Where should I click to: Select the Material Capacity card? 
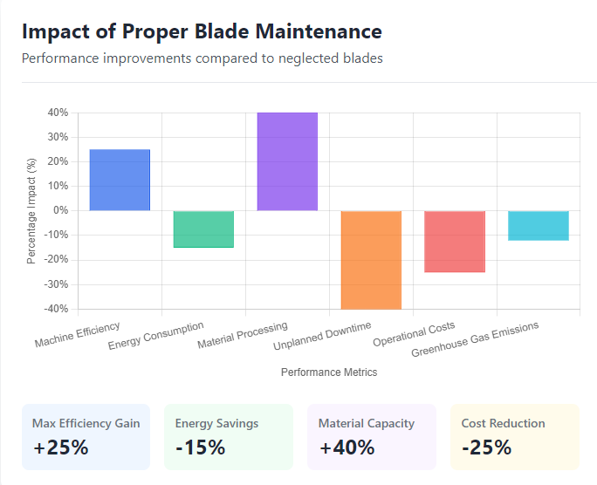point(372,437)
